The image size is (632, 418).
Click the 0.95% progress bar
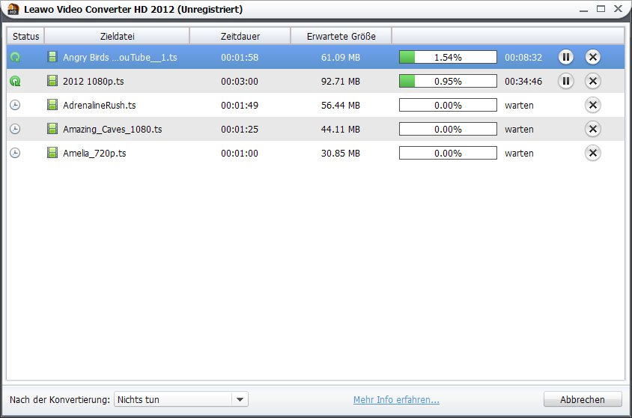pyautogui.click(x=448, y=82)
